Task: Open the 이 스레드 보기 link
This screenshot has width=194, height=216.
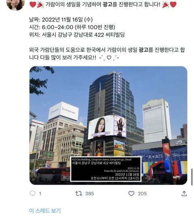Action: click(x=45, y=210)
